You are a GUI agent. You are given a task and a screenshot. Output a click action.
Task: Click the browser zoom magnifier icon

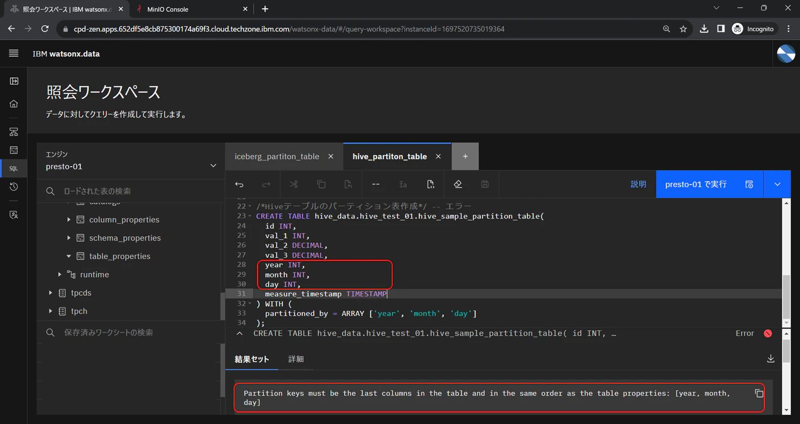666,29
